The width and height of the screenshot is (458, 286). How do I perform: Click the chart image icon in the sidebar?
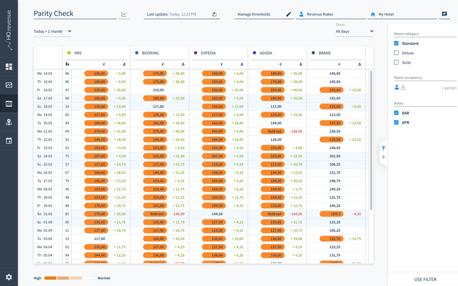coord(9,85)
